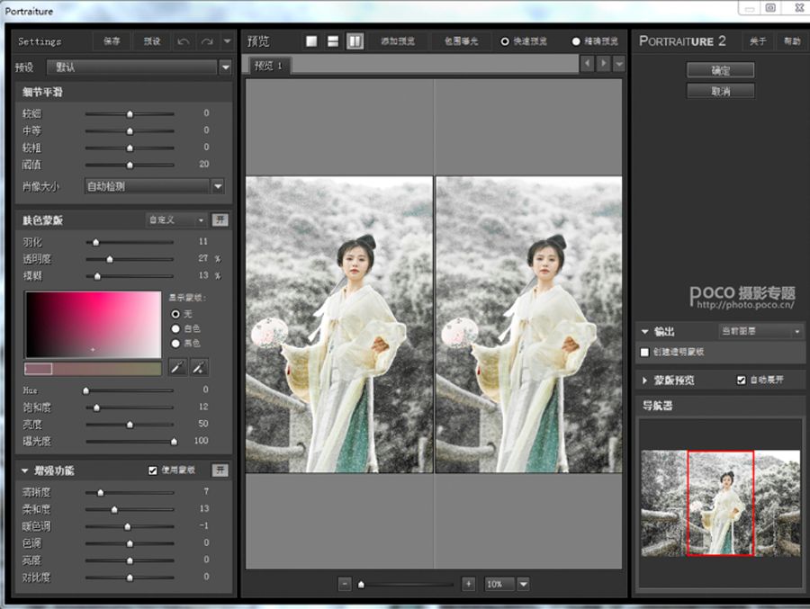Open preview tabs list dropdown arrow
Image resolution: width=810 pixels, height=609 pixels.
pyautogui.click(x=619, y=64)
